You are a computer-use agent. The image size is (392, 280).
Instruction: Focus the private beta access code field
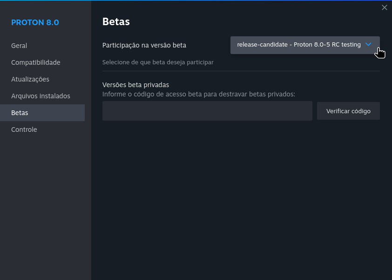[207, 111]
